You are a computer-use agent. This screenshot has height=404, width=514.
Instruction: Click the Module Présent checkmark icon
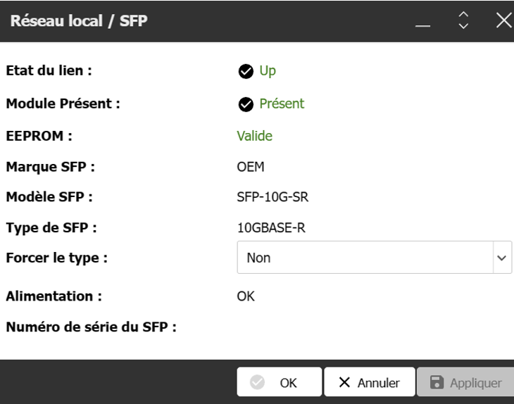[246, 105]
